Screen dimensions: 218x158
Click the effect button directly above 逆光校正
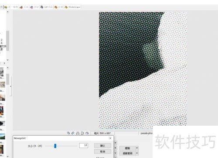127,148
